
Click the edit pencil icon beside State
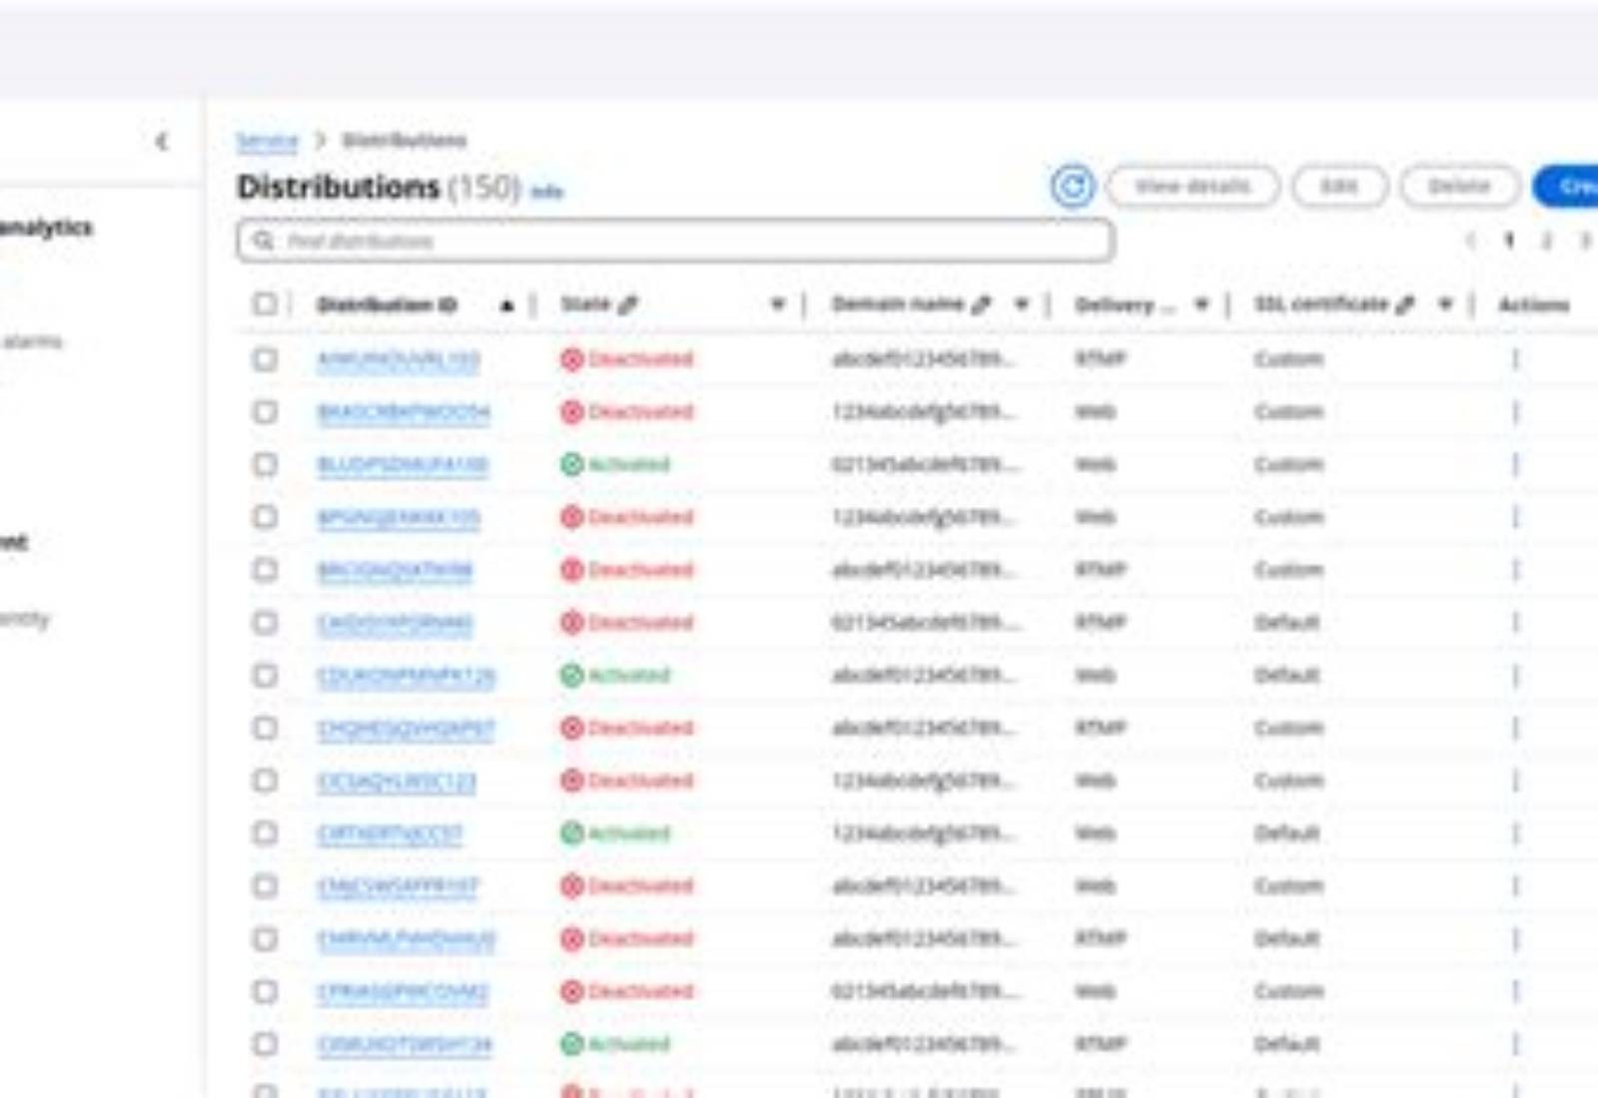(627, 304)
